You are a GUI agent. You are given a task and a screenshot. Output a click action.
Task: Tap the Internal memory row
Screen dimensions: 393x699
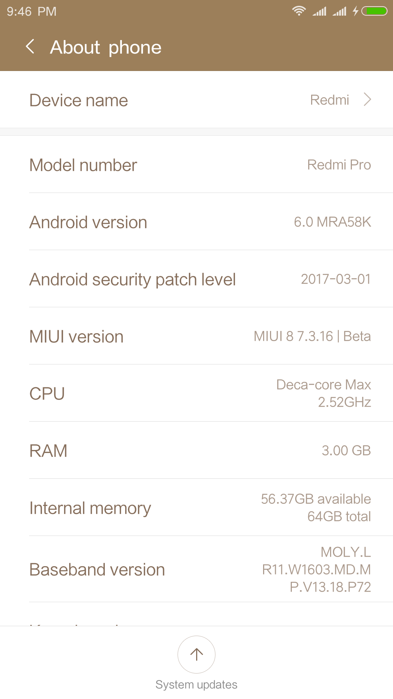(x=196, y=508)
